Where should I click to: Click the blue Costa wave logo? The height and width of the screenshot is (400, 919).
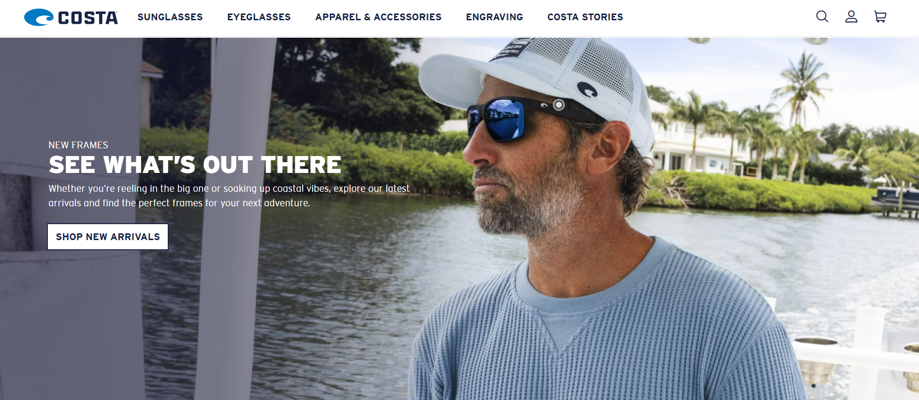pyautogui.click(x=39, y=17)
